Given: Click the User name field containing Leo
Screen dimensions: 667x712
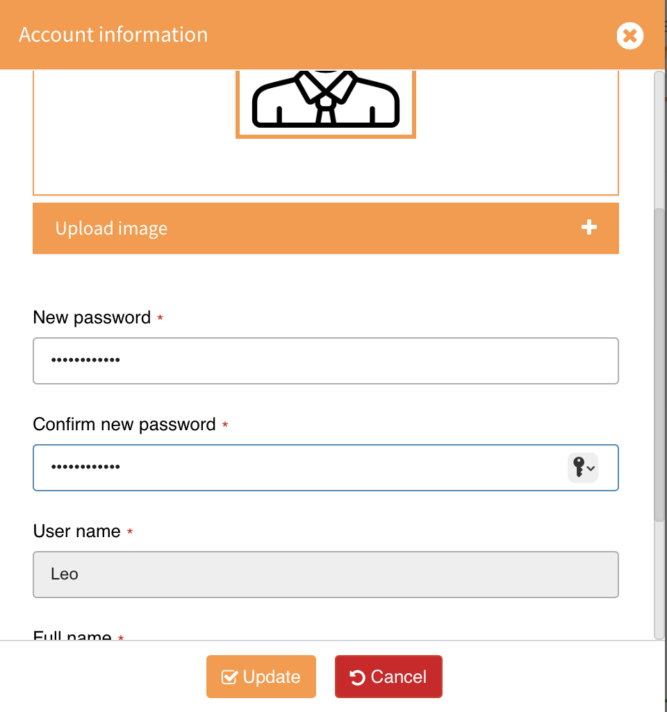Looking at the screenshot, I should pos(325,575).
